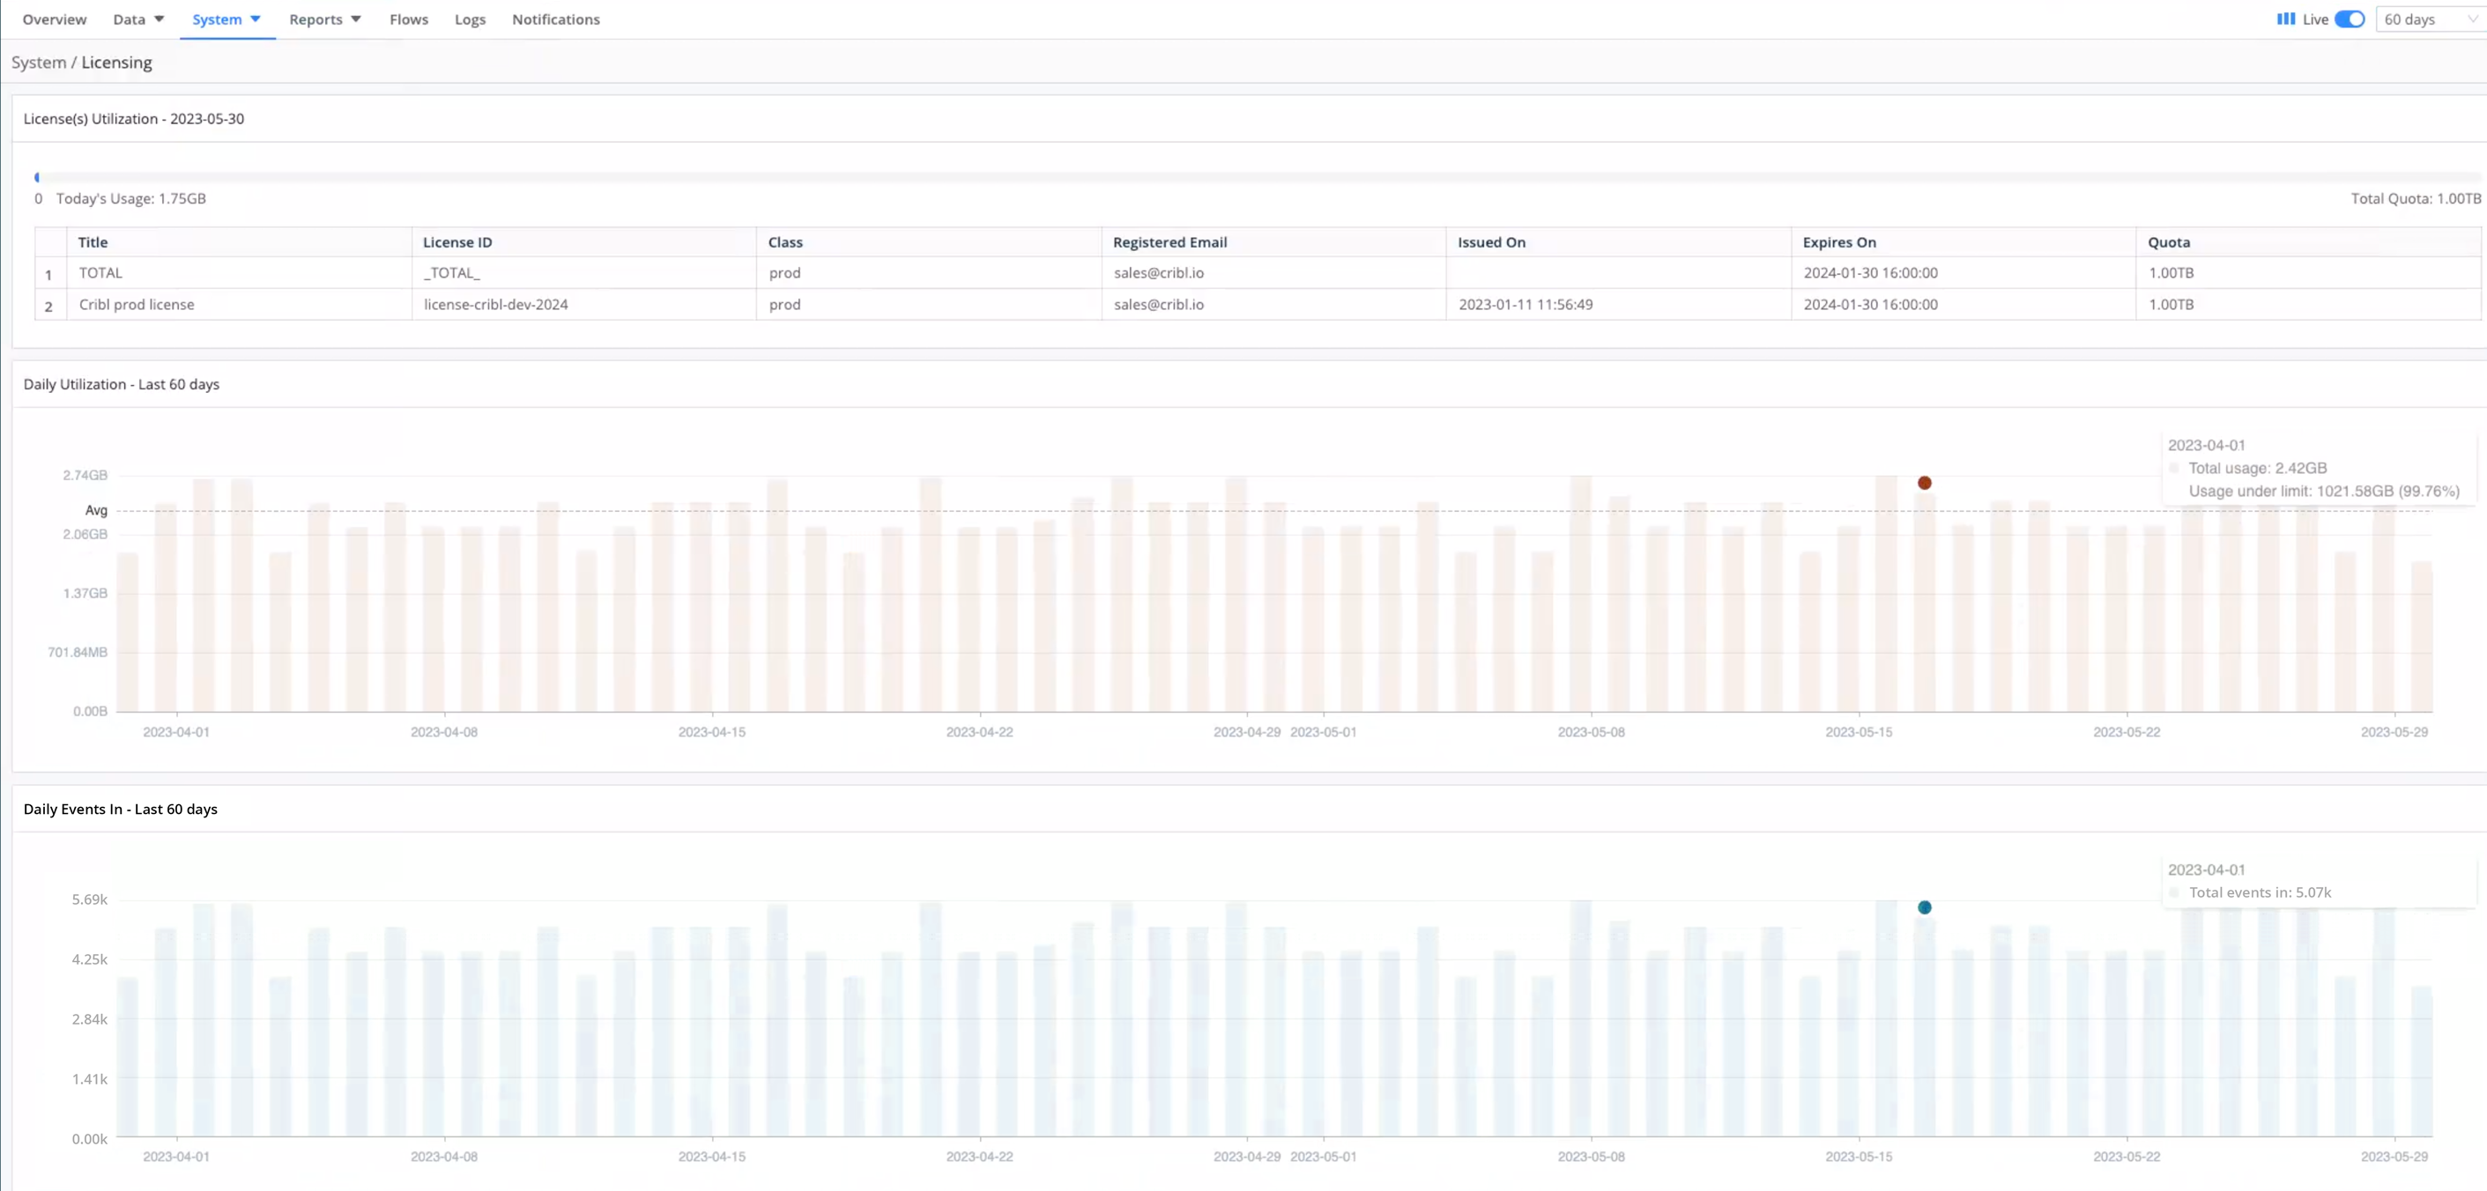Click the System breadcrumb link
2487x1191 pixels.
pyautogui.click(x=39, y=62)
